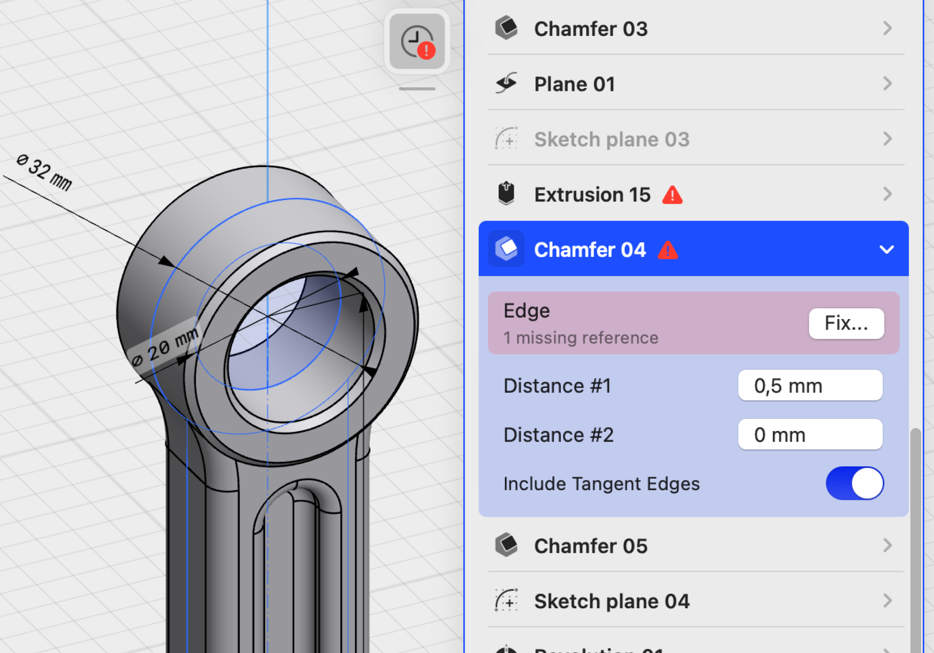Expand Plane 01 chevron arrow

(887, 83)
